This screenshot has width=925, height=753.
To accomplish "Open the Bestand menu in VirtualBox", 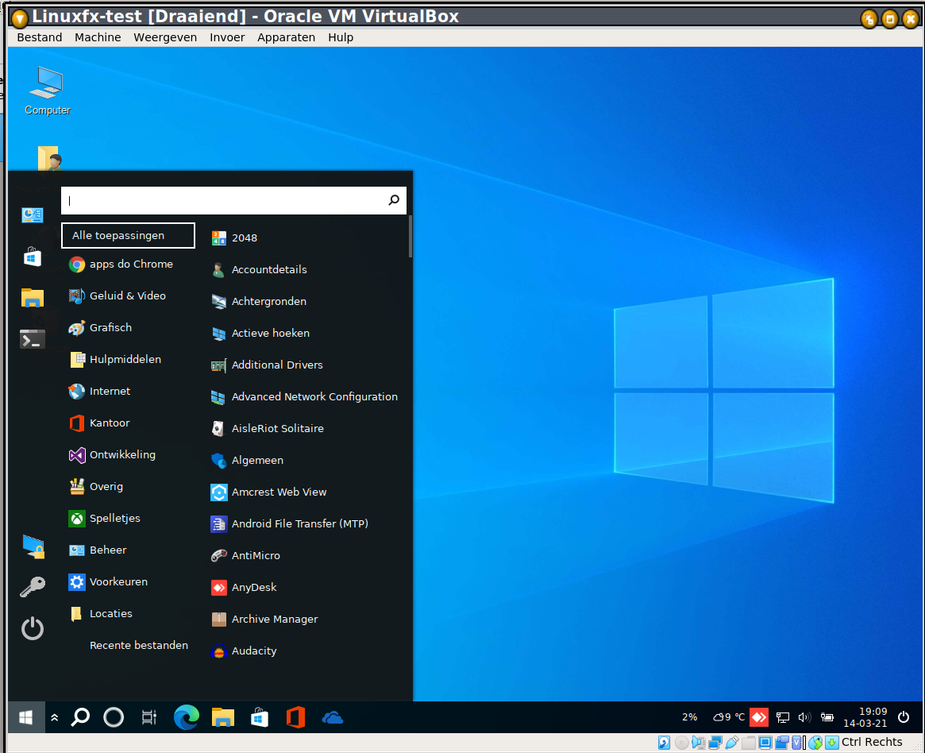I will [40, 37].
